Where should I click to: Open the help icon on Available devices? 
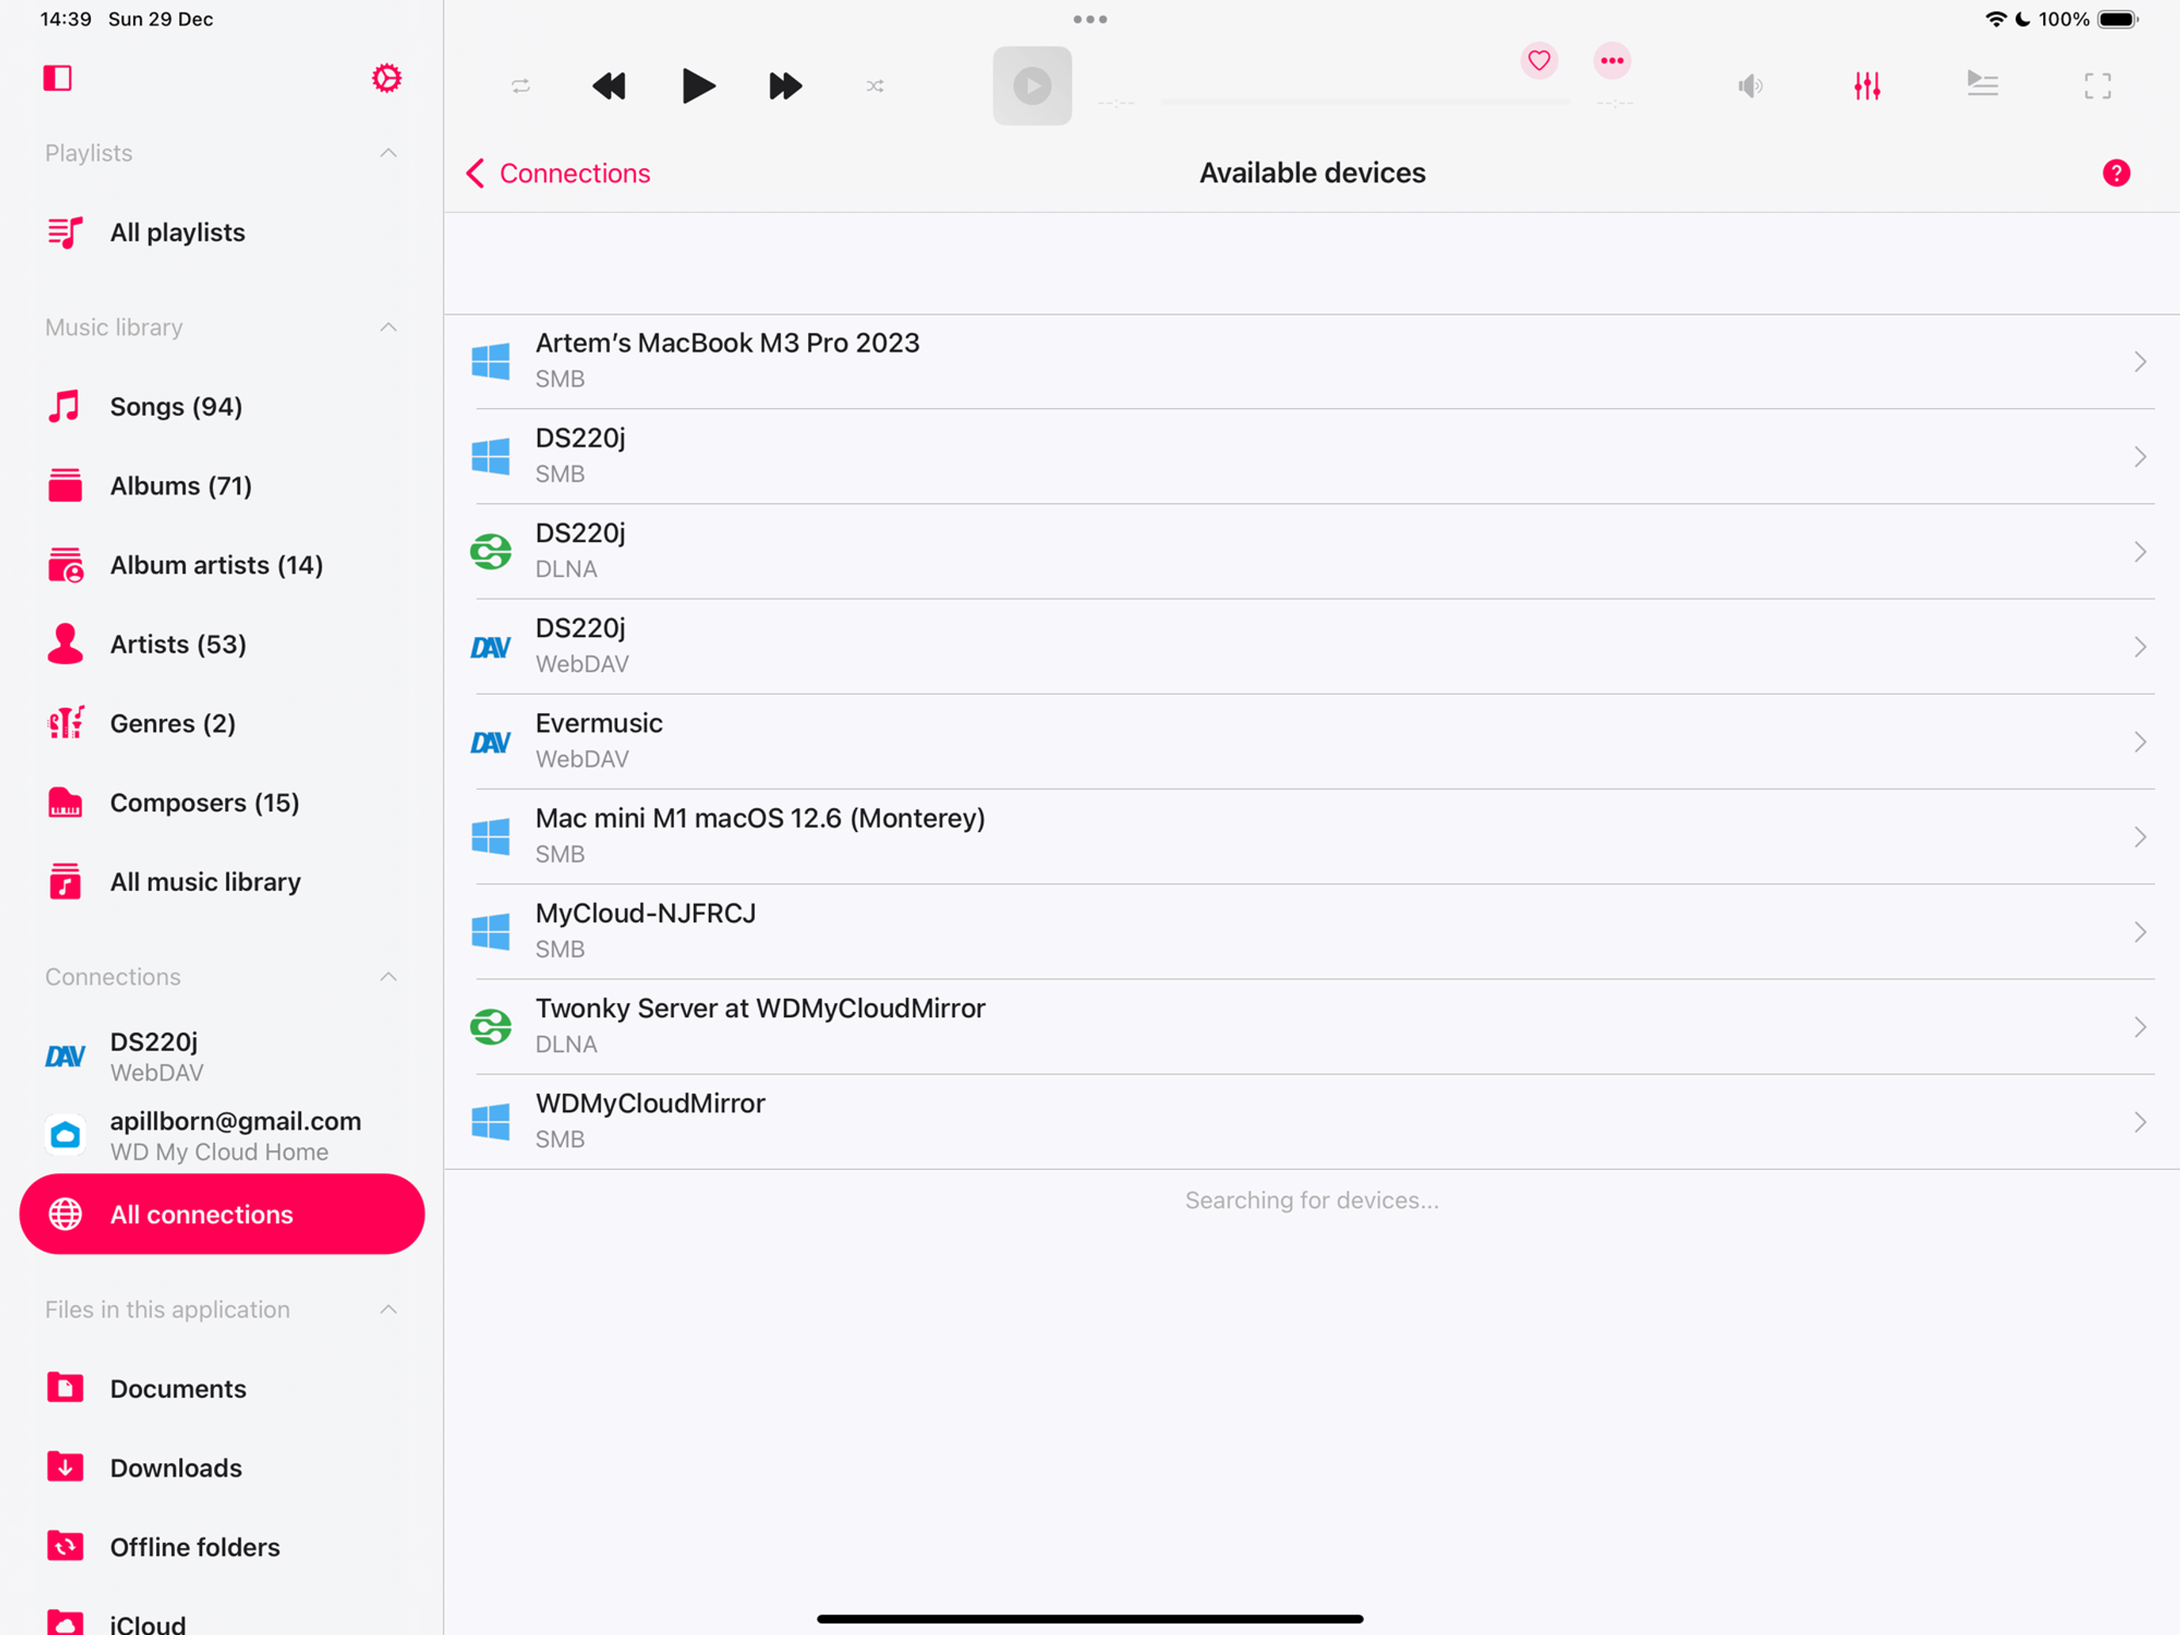[x=2116, y=173]
